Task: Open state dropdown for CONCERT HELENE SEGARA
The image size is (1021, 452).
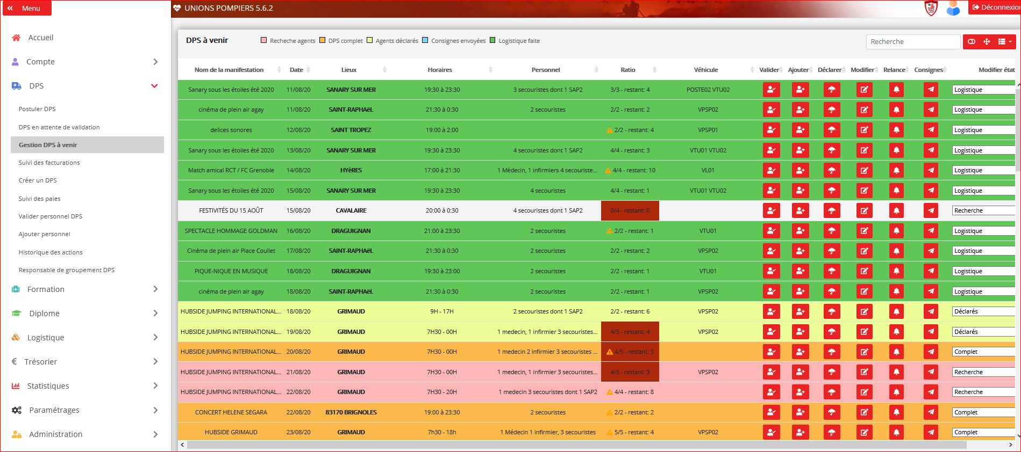Action: click(984, 412)
